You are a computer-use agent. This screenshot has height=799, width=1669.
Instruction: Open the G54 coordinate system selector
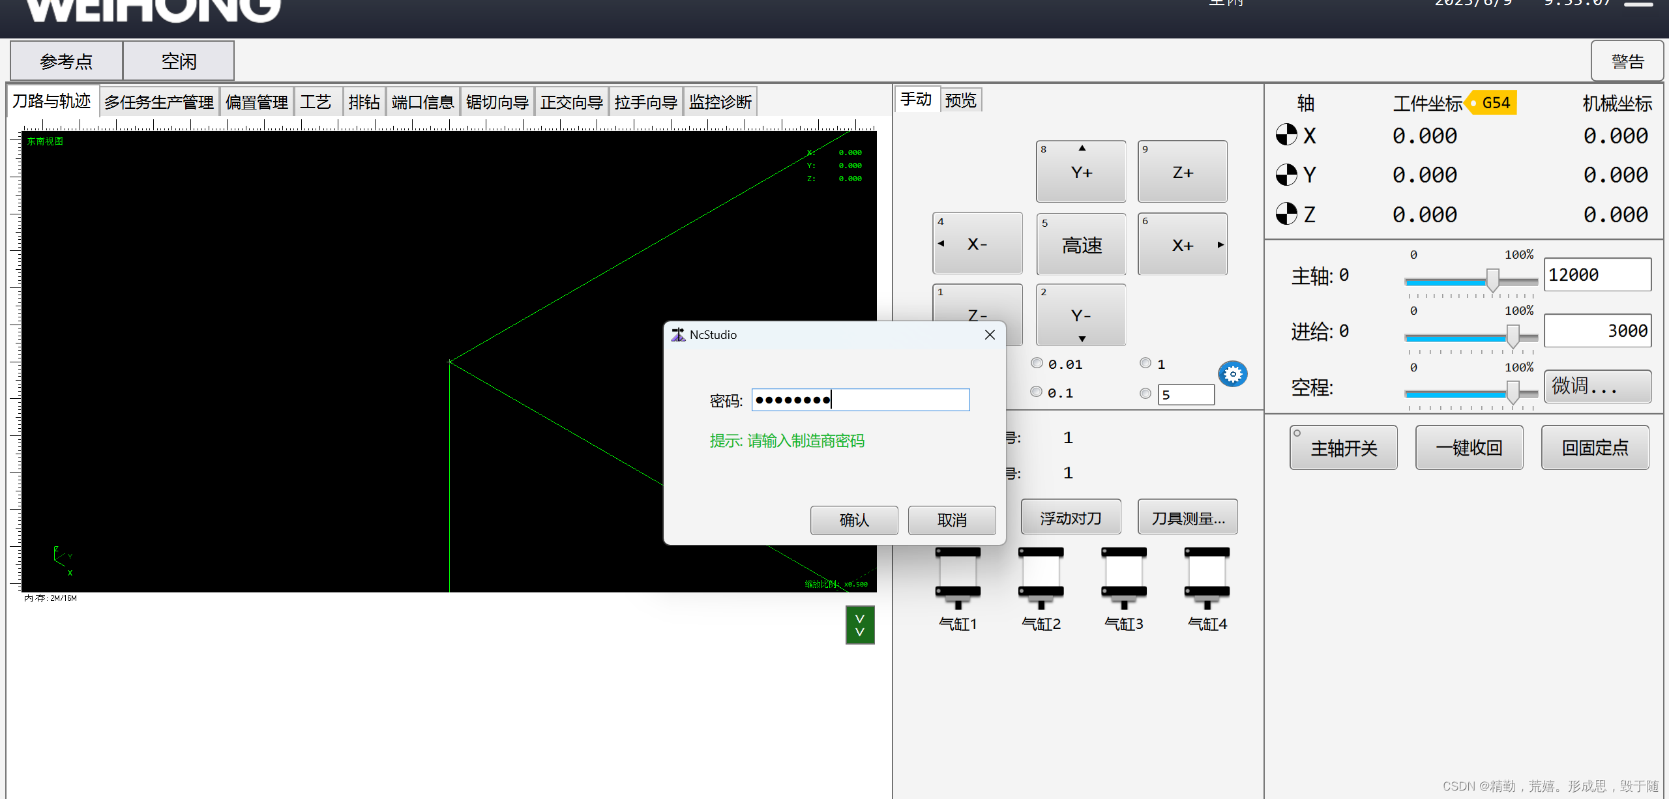(1492, 103)
